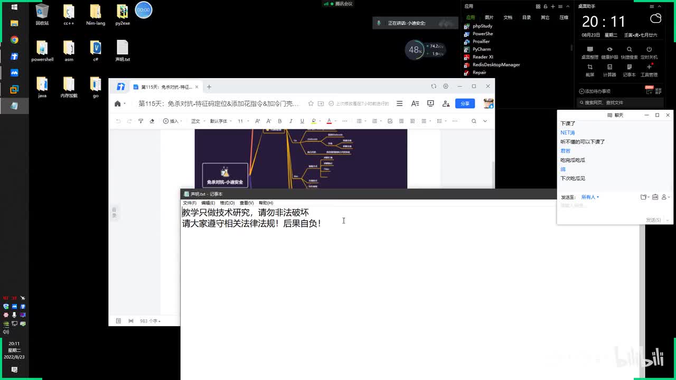Image resolution: width=676 pixels, height=380 pixels.
Task: Collapse the docs toolbar with chevron
Action: point(485,121)
